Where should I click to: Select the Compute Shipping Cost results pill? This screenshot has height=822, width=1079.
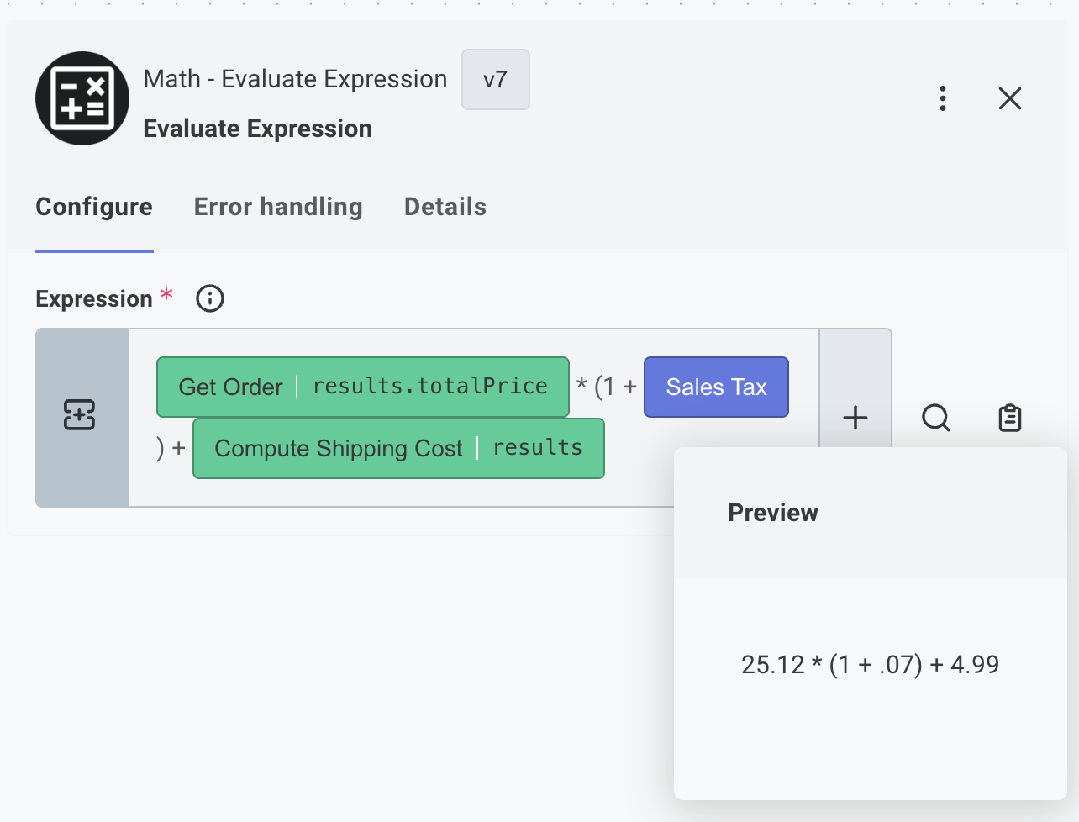pos(398,448)
